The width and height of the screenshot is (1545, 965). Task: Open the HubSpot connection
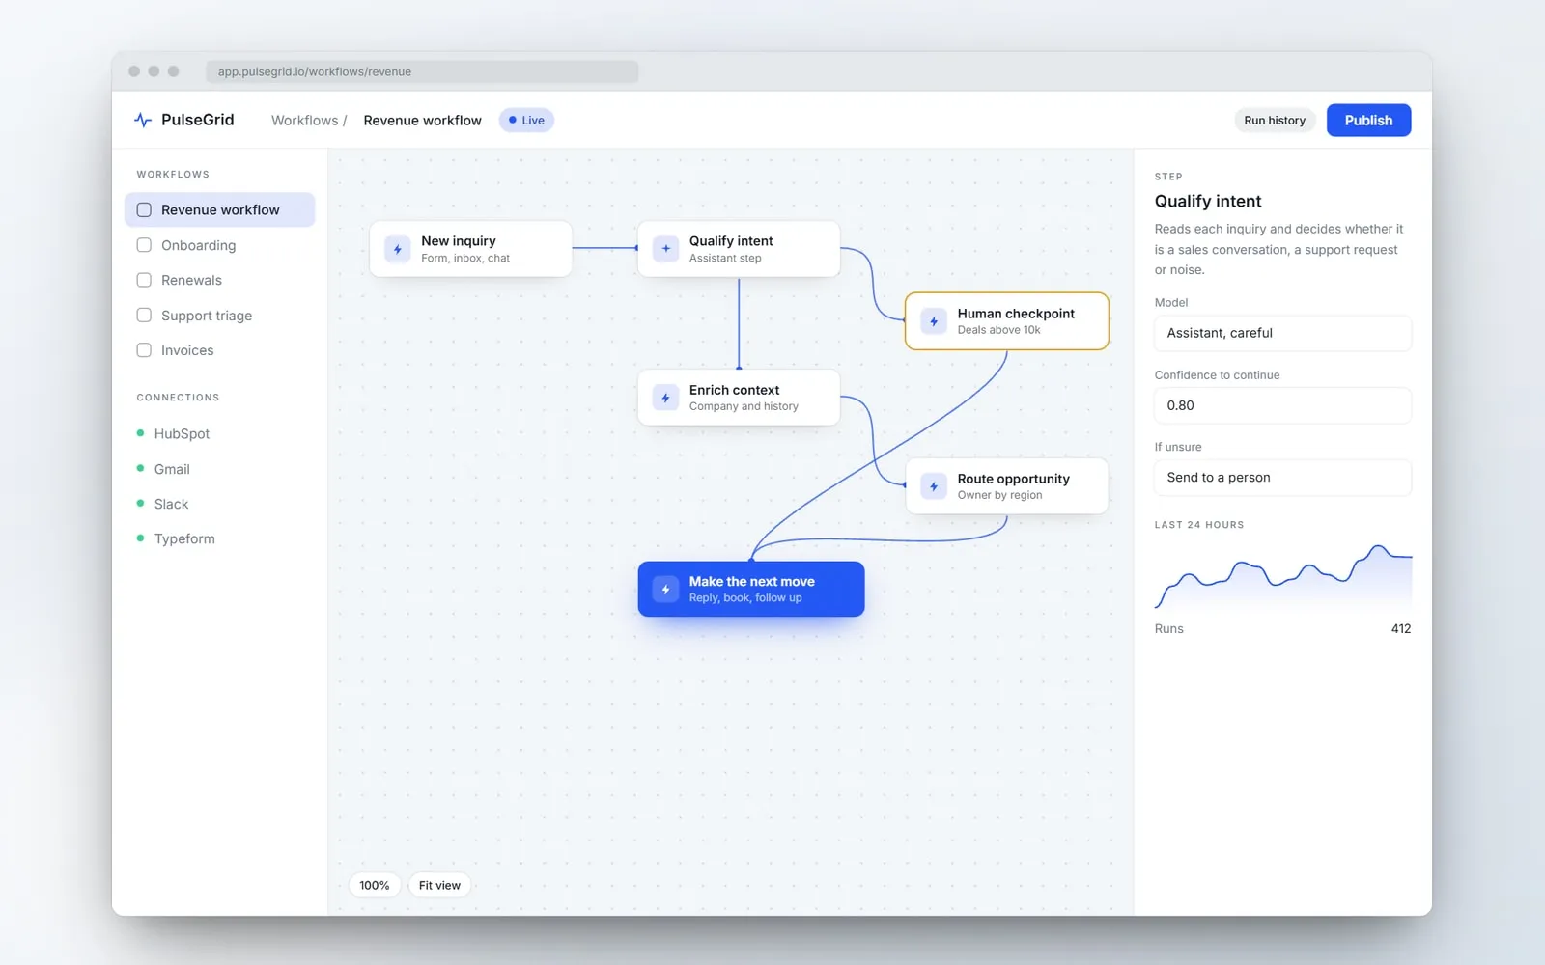pos(182,433)
